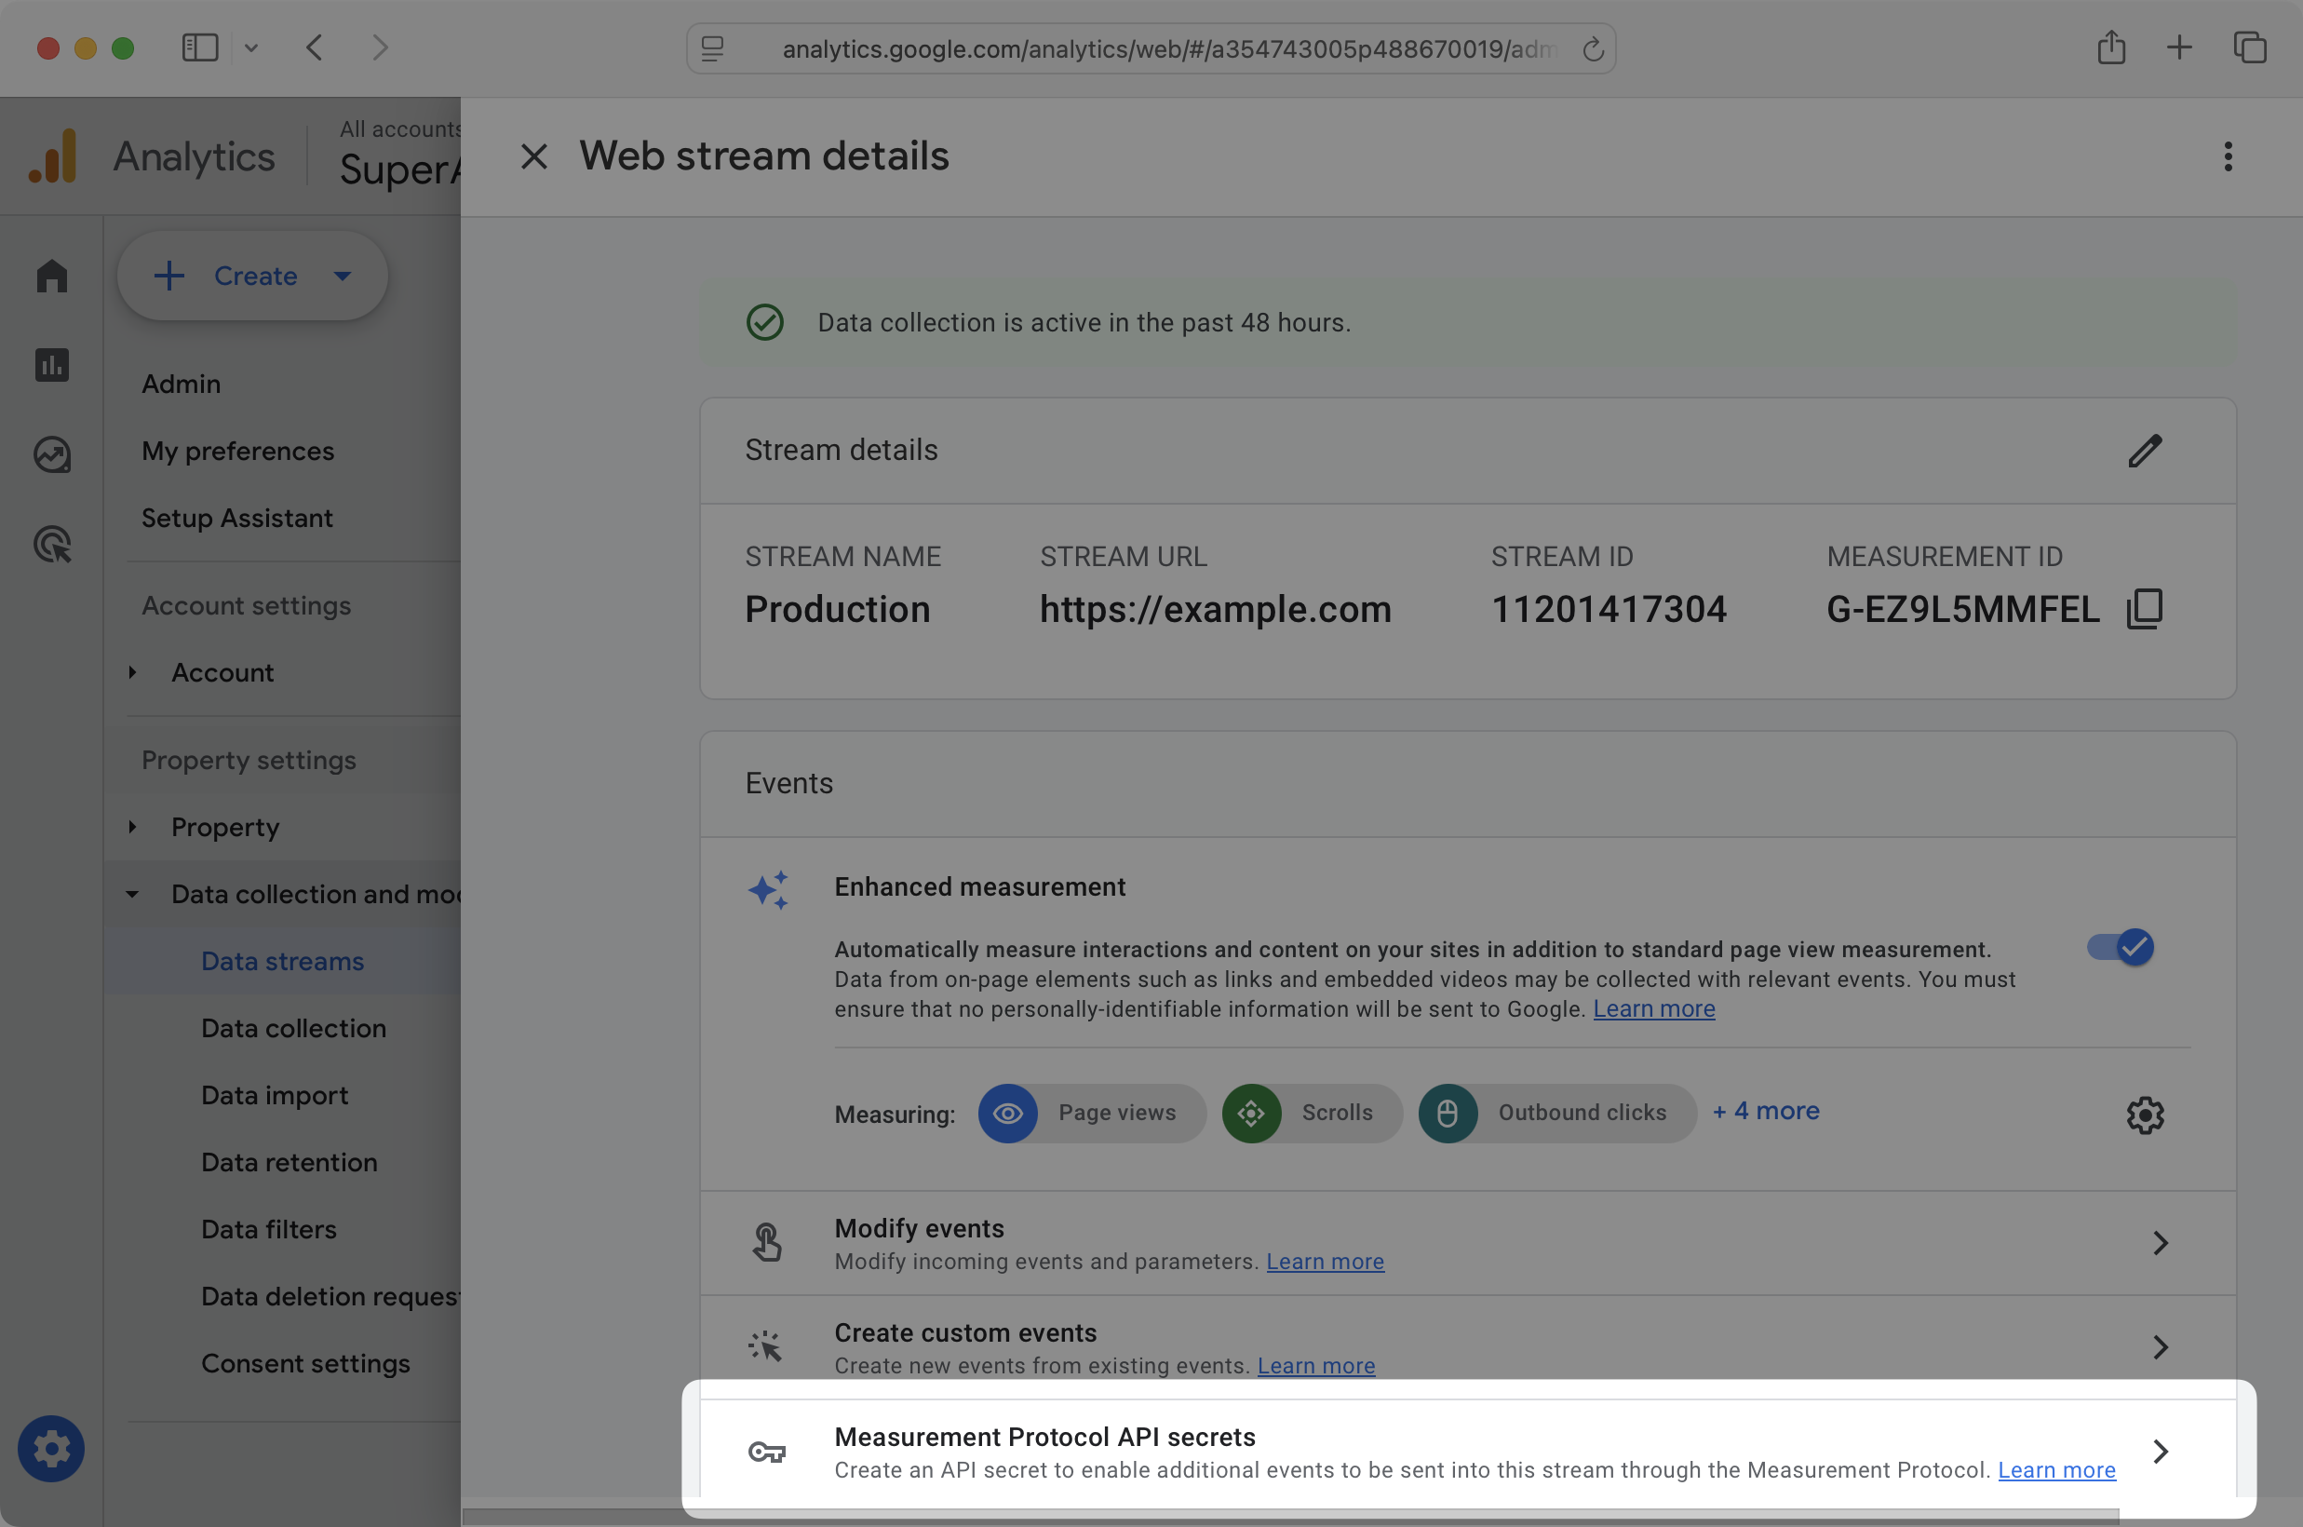The height and width of the screenshot is (1527, 2303).
Task: Edit stream details using the pencil icon
Action: (2146, 450)
